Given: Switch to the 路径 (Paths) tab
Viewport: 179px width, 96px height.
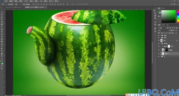Looking at the screenshot, I should pos(168,25).
